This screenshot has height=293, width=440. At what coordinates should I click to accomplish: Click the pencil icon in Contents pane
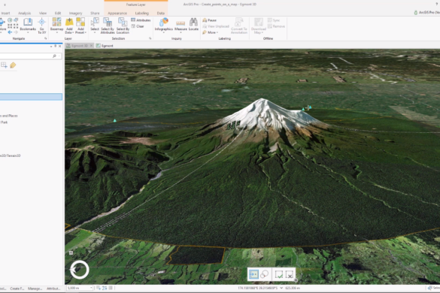[x=13, y=65]
